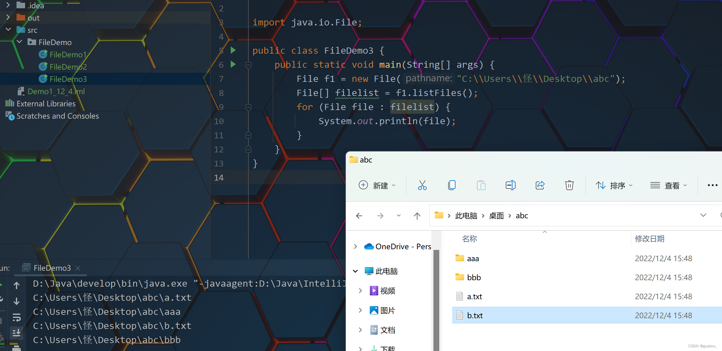Screen dimensions: 722x351
Task: Open Demo1_12_4.iml file in project tree
Action: [x=51, y=91]
